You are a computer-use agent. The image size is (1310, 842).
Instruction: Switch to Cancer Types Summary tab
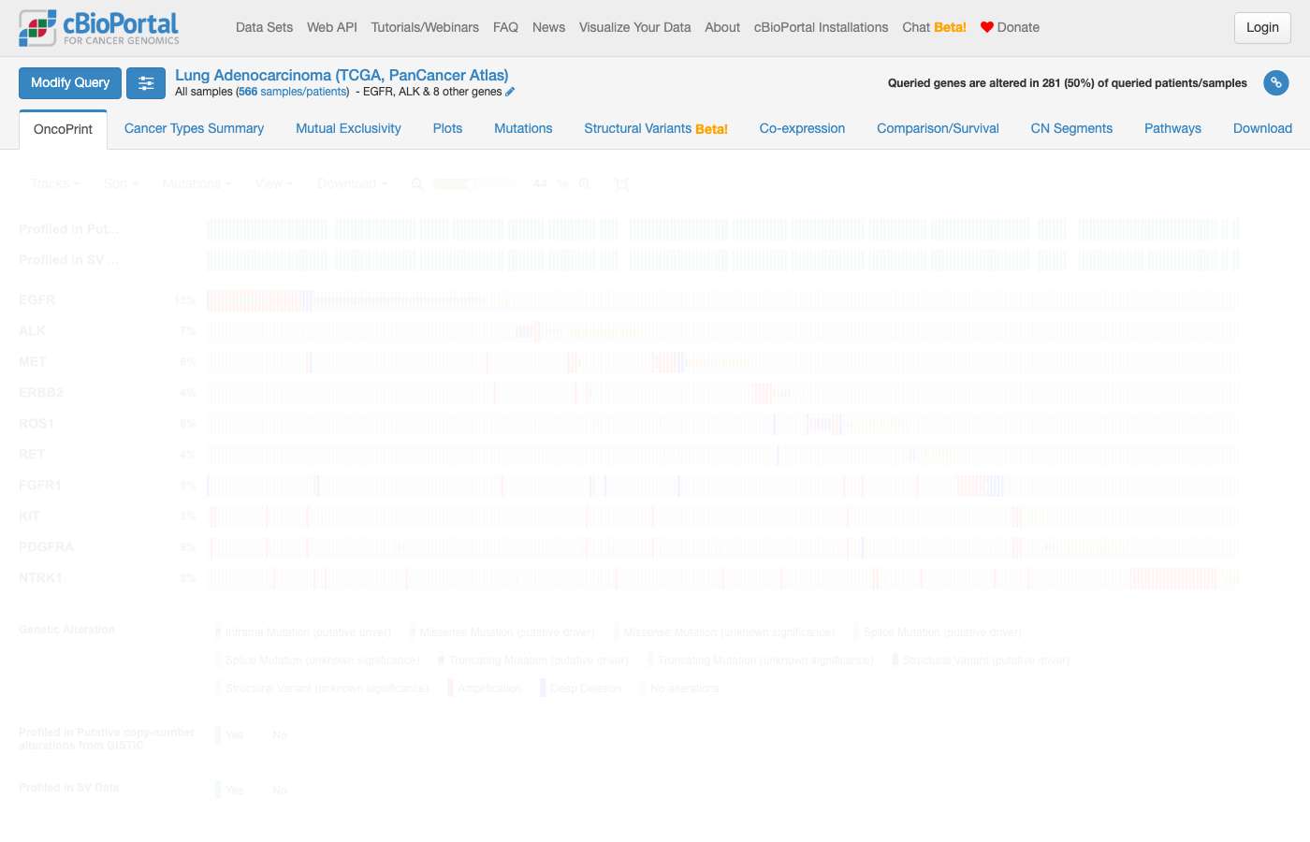pyautogui.click(x=194, y=128)
